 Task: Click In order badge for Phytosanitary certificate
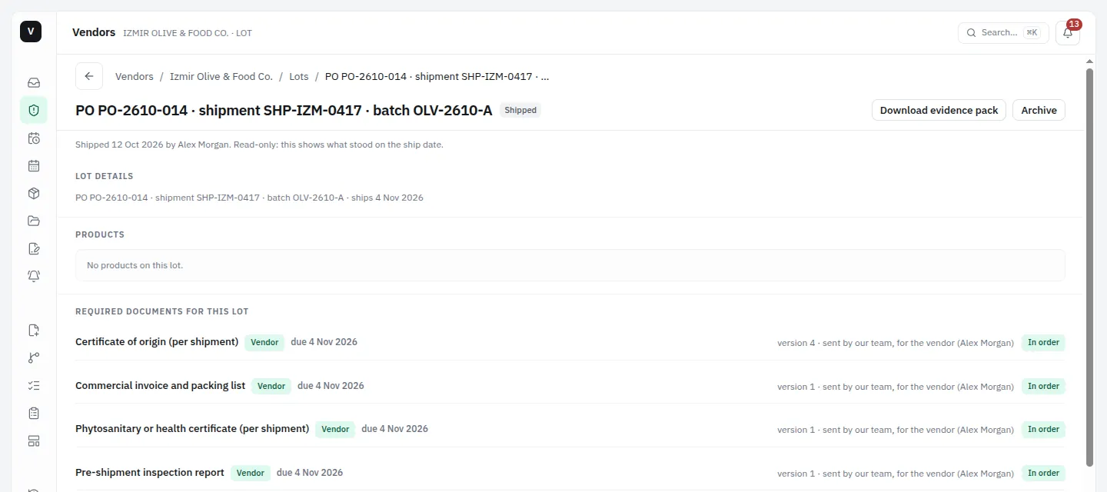[x=1043, y=429]
